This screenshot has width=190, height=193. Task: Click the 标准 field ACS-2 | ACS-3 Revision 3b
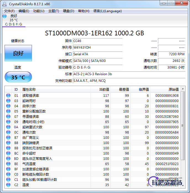tap(129, 74)
